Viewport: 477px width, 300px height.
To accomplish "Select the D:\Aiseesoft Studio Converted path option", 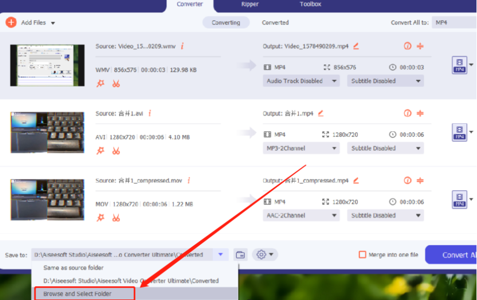I will click(x=134, y=281).
